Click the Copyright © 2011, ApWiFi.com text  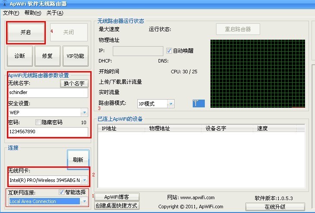[x=191, y=207]
